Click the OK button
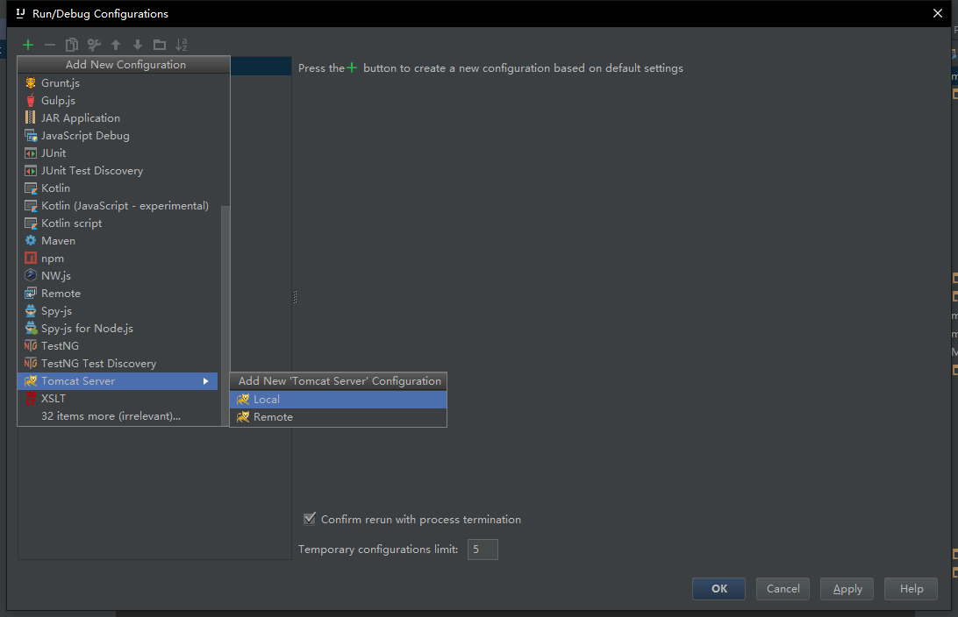This screenshot has height=617, width=958. coord(718,588)
